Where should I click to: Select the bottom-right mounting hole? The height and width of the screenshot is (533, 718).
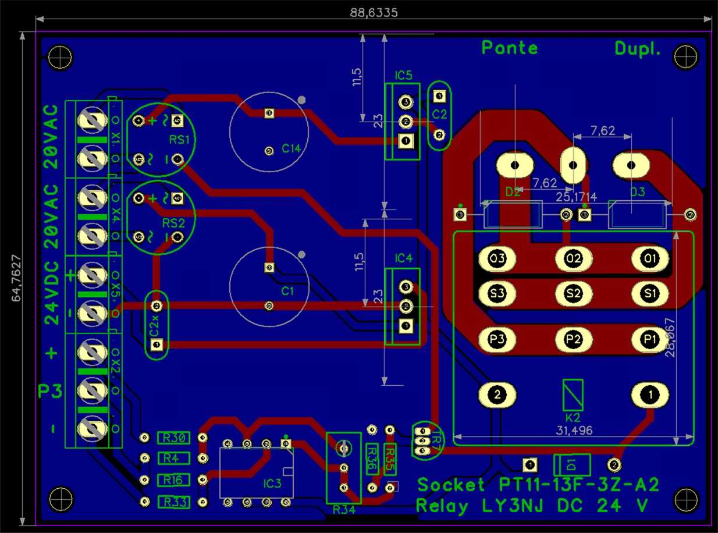tap(685, 499)
